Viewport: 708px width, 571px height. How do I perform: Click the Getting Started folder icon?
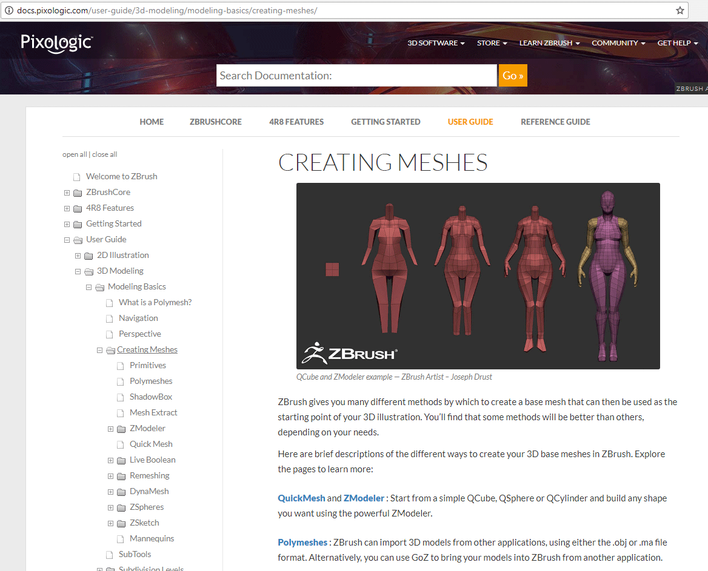(78, 225)
